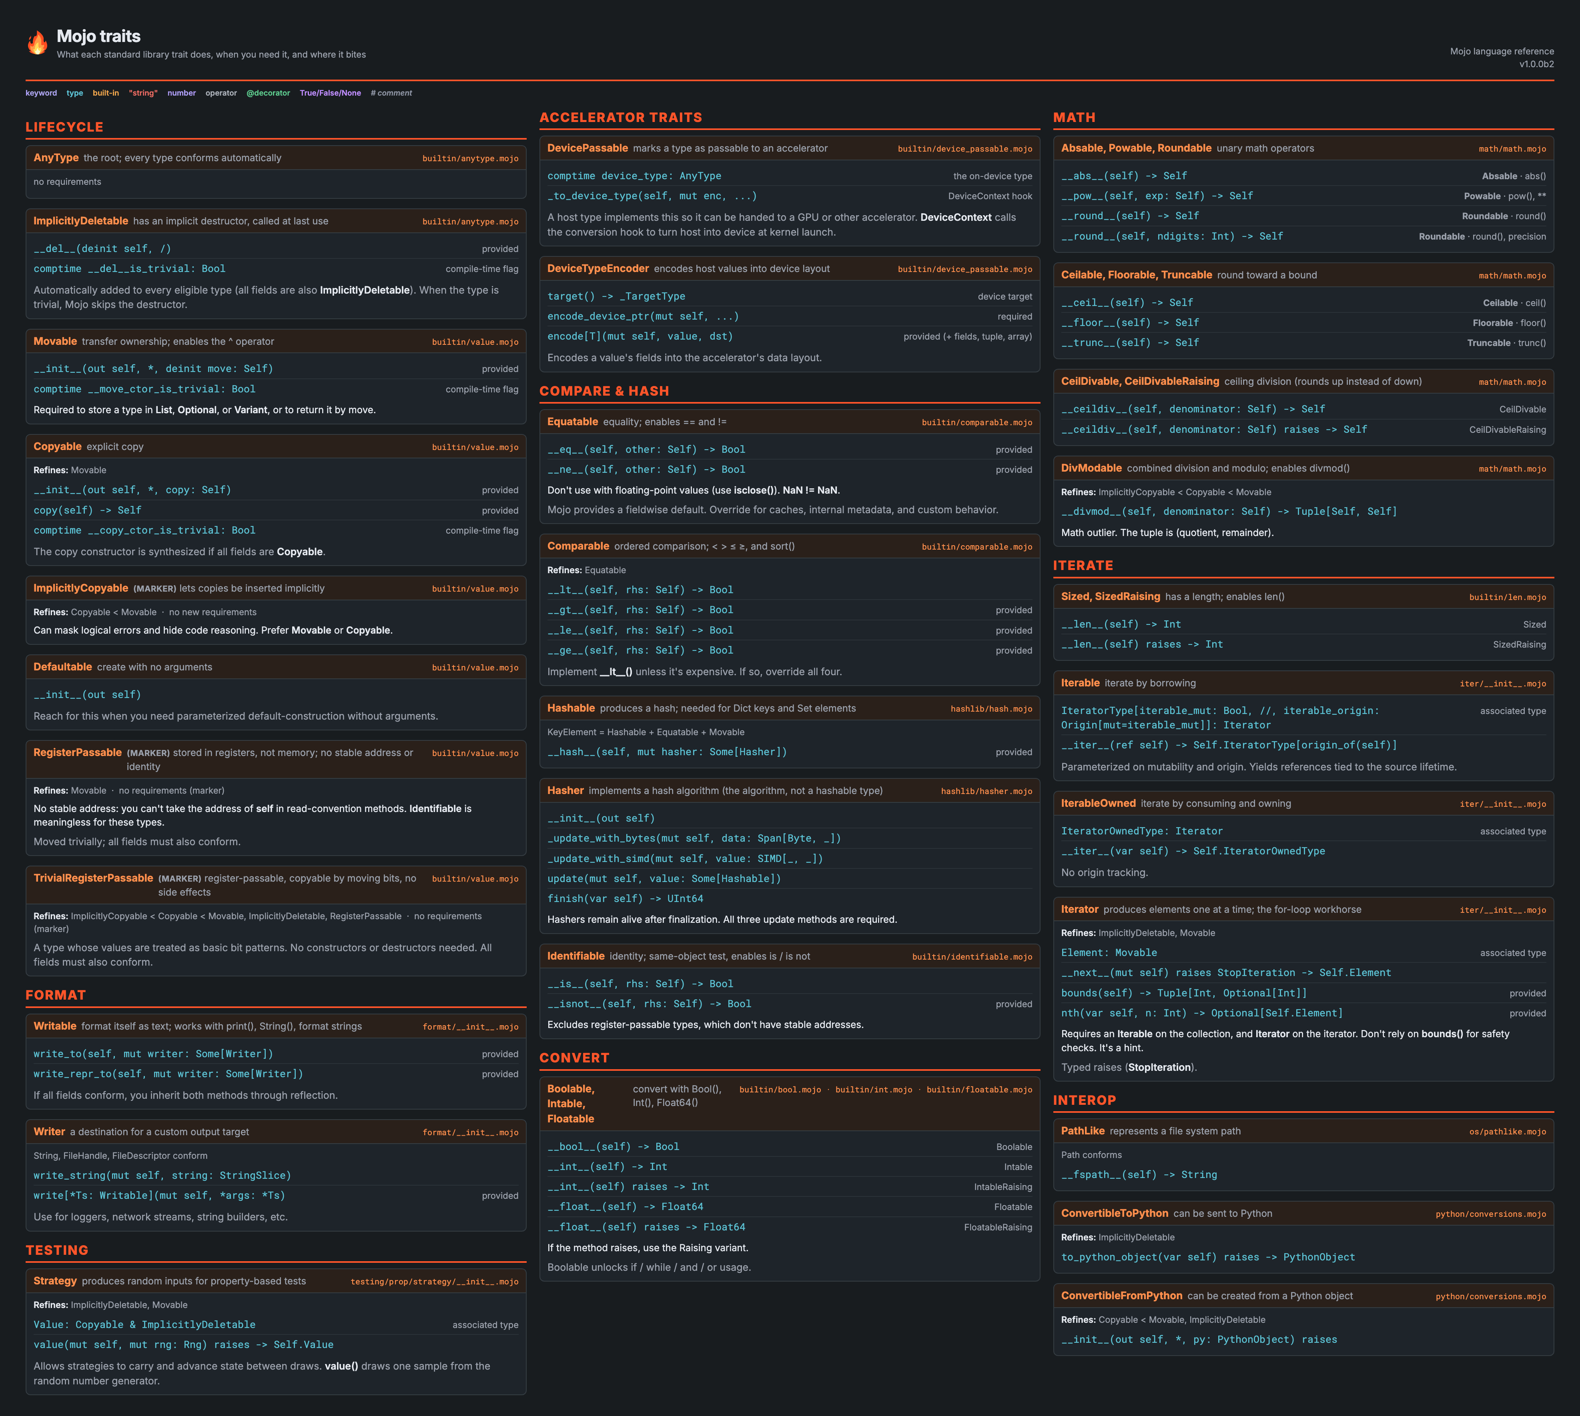Click the CONVERT section heading

click(574, 1058)
